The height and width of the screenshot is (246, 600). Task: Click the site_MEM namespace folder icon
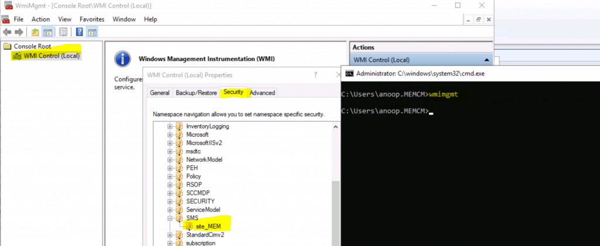tap(189, 226)
